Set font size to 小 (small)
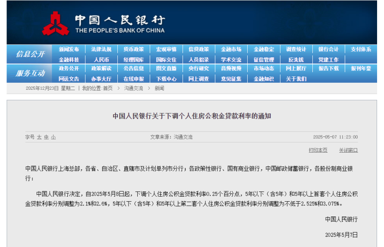The height and width of the screenshot is (247, 384). 53,137
